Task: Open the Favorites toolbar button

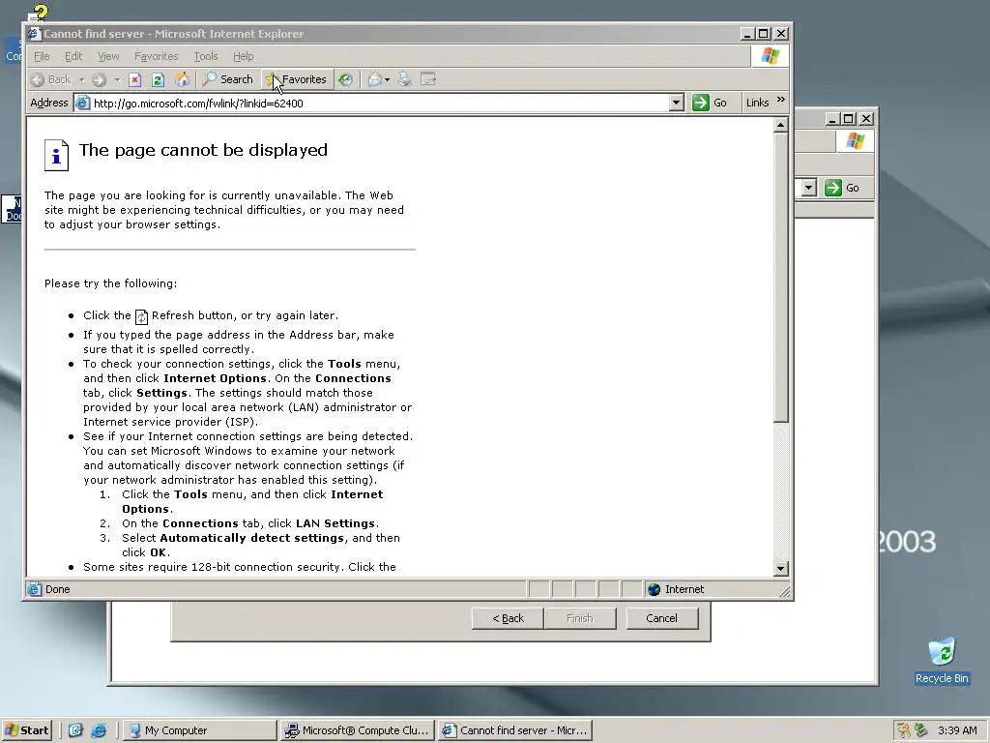Action: tap(296, 79)
